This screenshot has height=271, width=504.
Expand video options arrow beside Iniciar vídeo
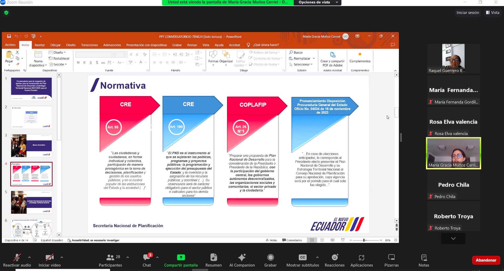click(62, 257)
